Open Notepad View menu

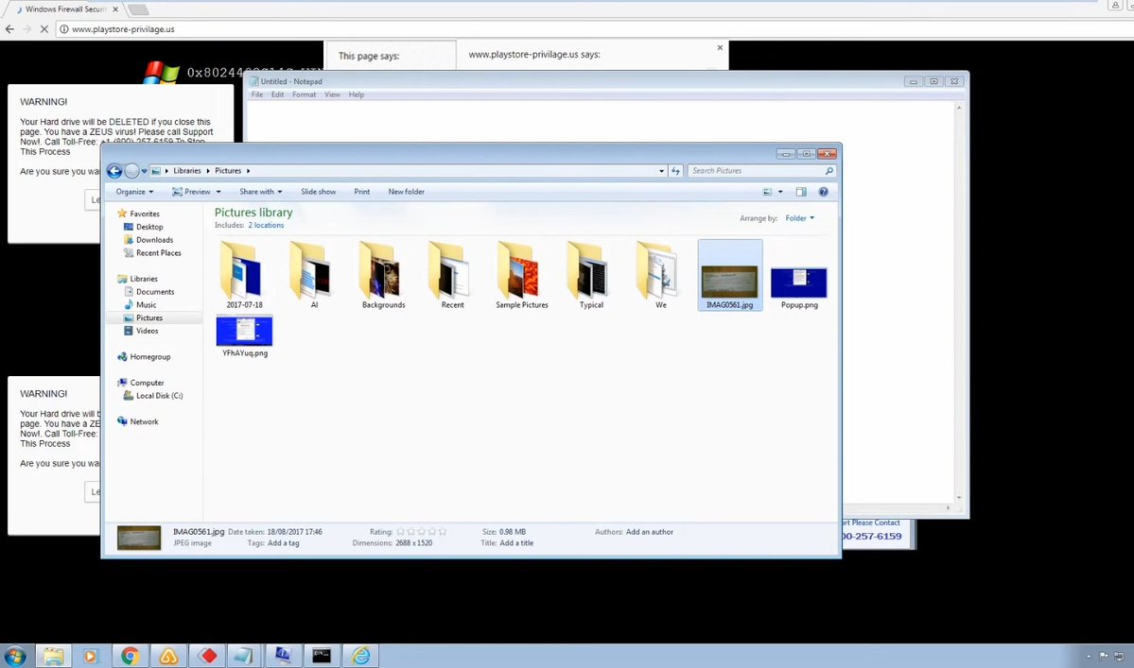coord(332,94)
